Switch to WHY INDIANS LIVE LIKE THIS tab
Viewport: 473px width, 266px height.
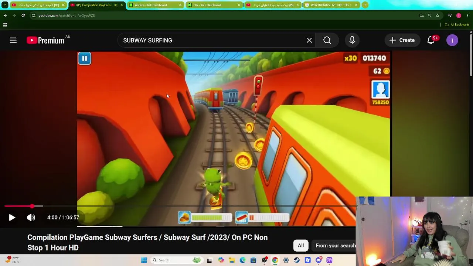331,5
